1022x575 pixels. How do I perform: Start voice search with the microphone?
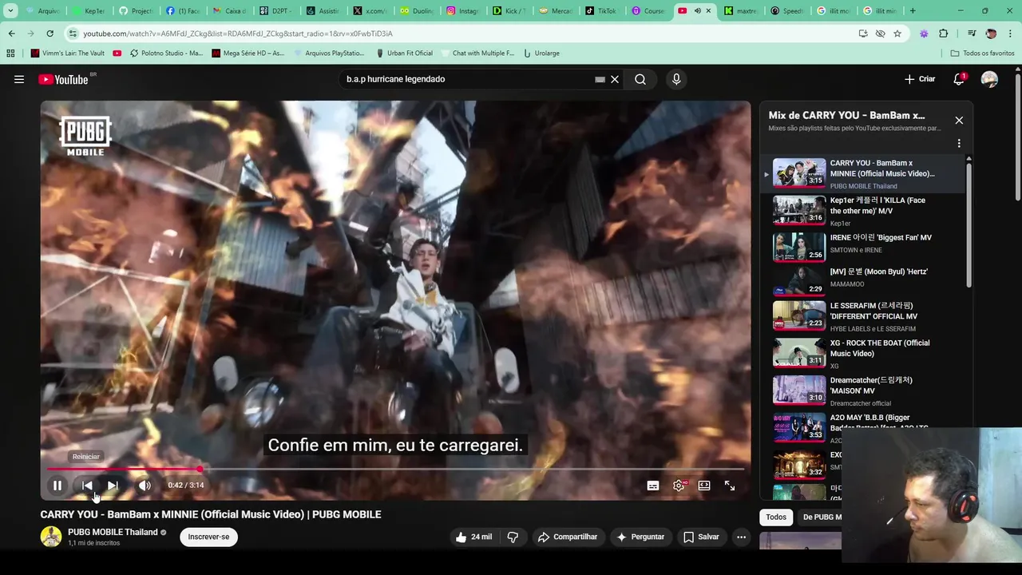tap(676, 79)
